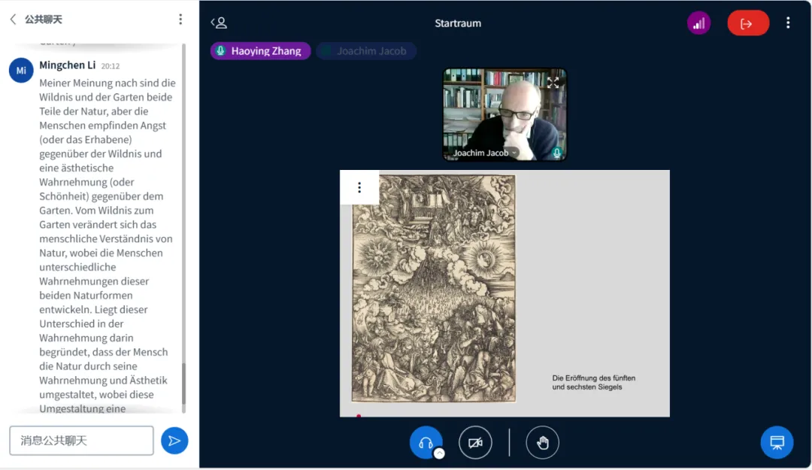Viewport: 812px width, 470px height.
Task: Click the red leave session button
Action: point(748,23)
